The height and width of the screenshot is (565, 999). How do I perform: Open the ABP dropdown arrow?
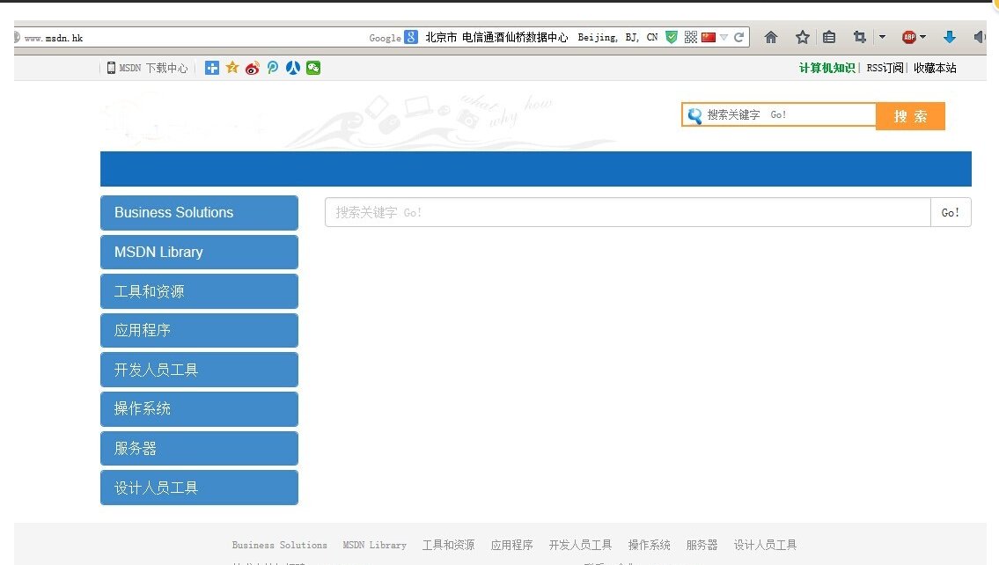[922, 37]
